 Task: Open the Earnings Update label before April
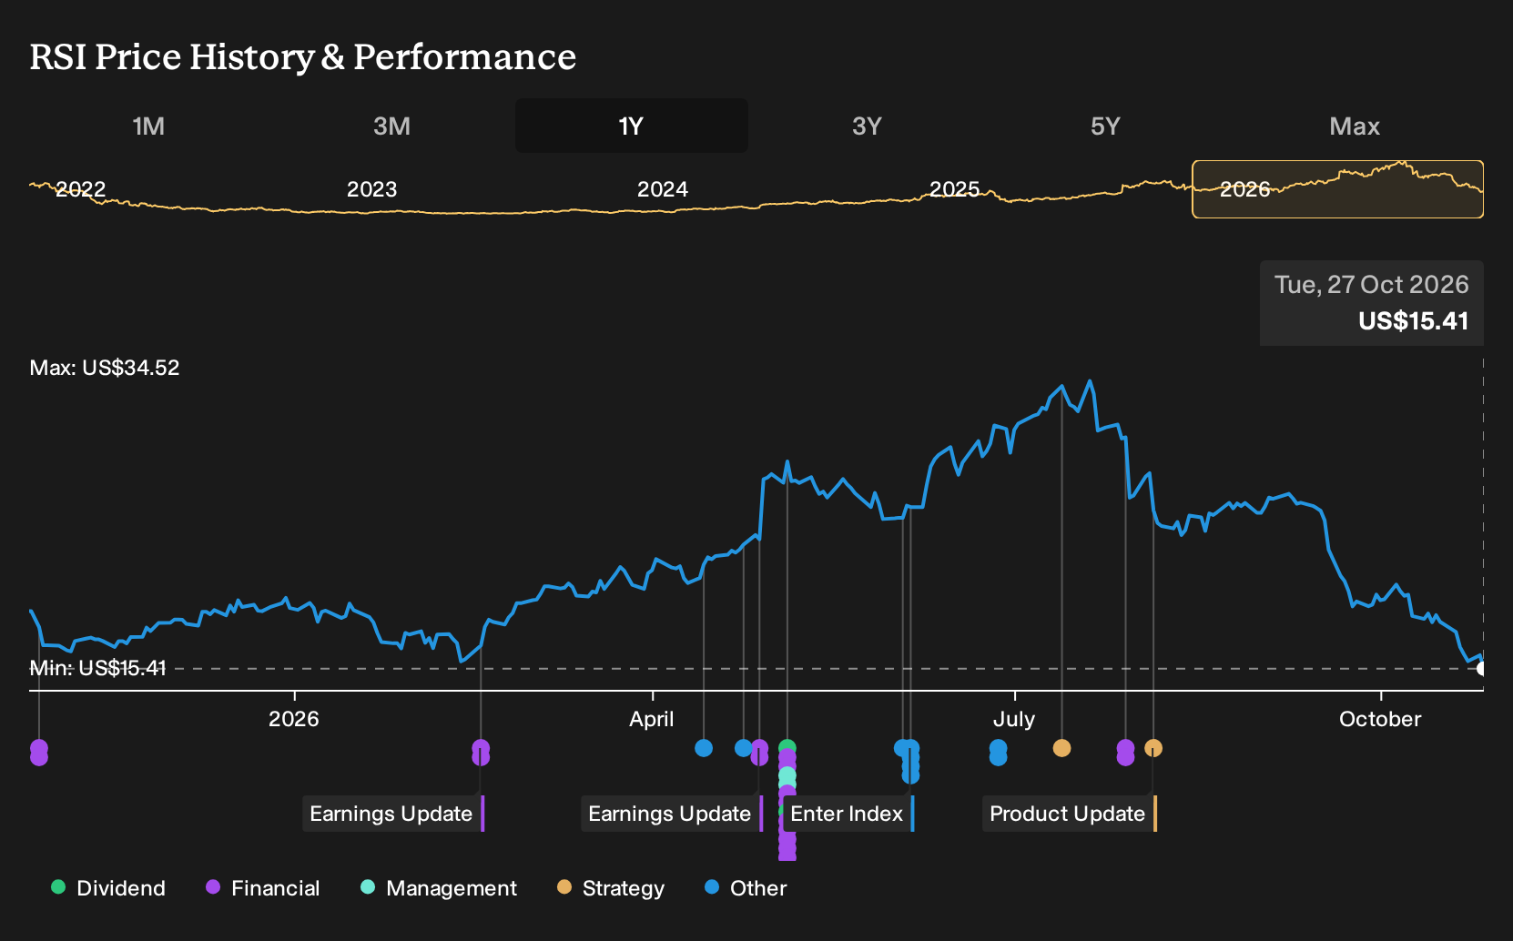[x=393, y=814]
